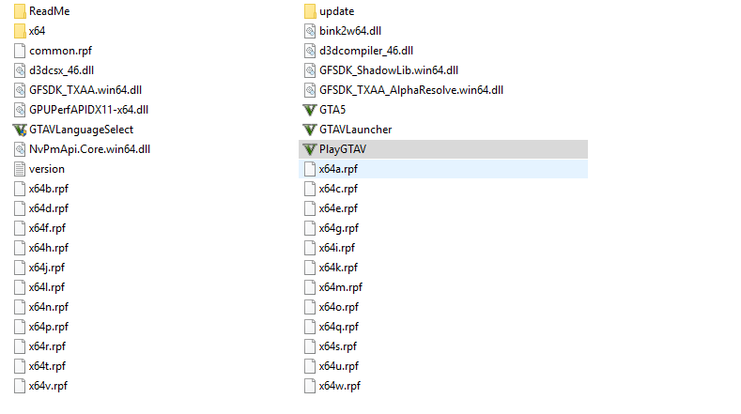Click the bink2w64.dll file icon
The width and height of the screenshot is (741, 414).
310,31
